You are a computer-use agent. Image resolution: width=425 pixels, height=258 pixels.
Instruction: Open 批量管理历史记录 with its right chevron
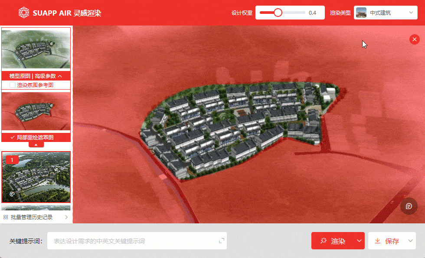pos(66,217)
